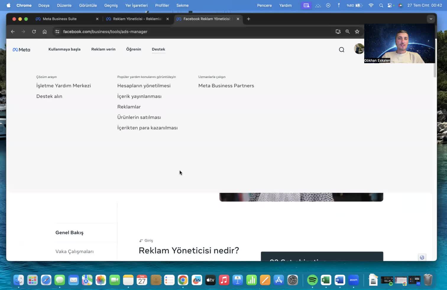Open Meta Business Partners link
Image resolution: width=447 pixels, height=290 pixels.
226,86
